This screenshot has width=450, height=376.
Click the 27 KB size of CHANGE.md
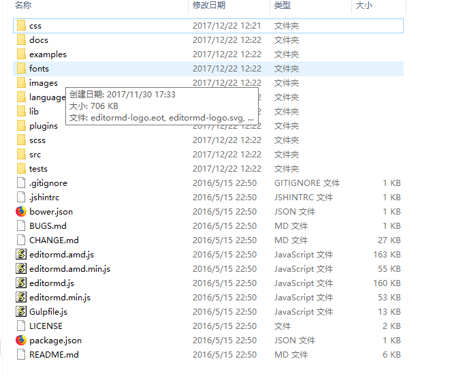(x=389, y=240)
